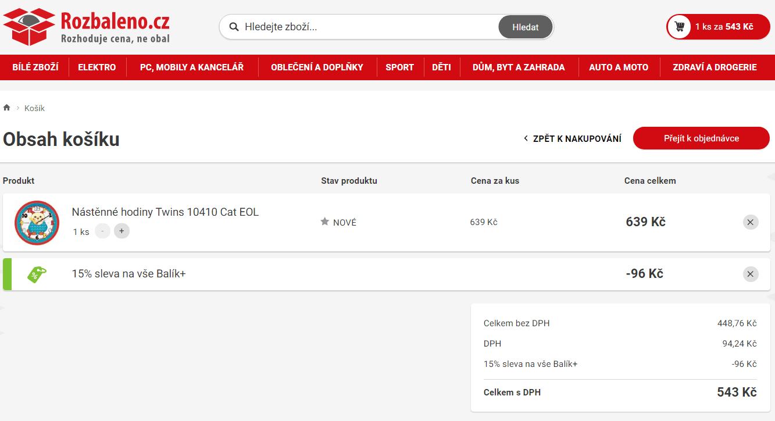This screenshot has width=775, height=421.
Task: Open Zdraví a drogerie category
Action: click(x=715, y=67)
